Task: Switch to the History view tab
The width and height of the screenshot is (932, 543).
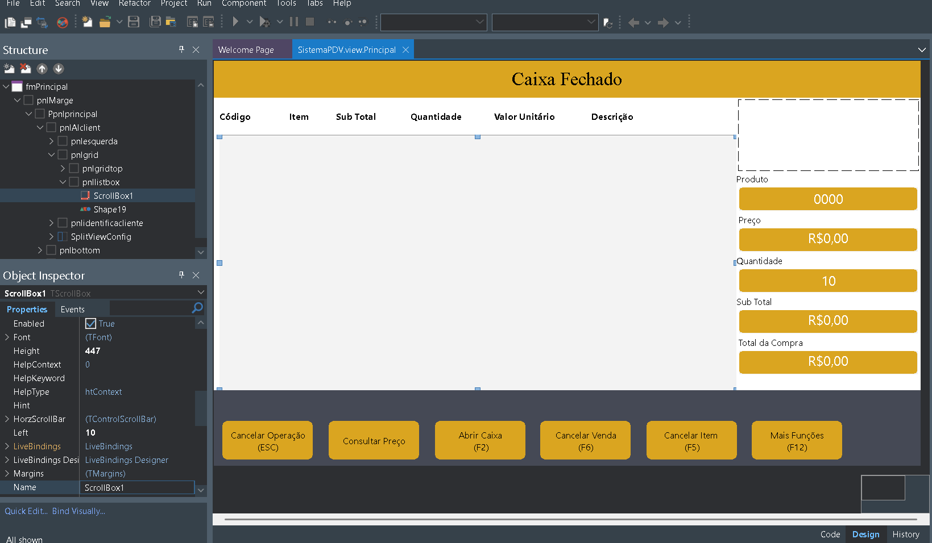Action: [906, 534]
